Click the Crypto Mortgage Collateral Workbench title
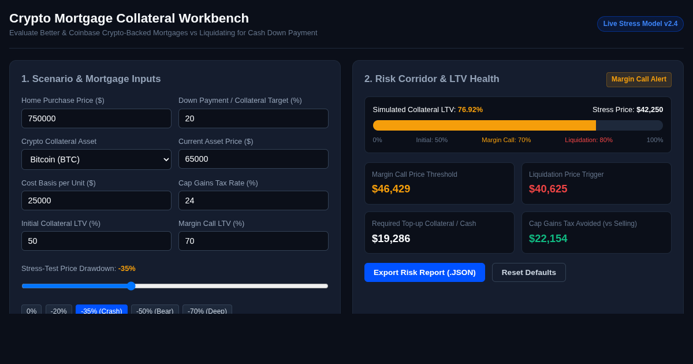This screenshot has height=364, width=693. 129,18
